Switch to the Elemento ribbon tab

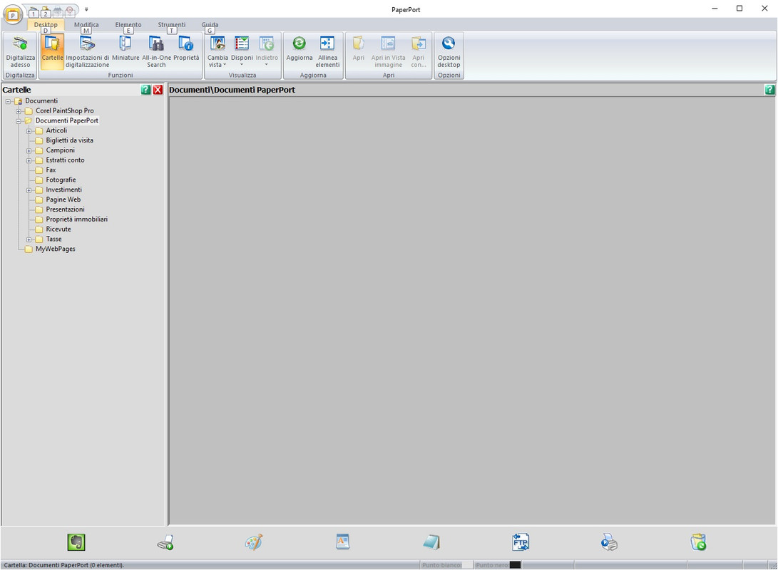click(x=128, y=24)
